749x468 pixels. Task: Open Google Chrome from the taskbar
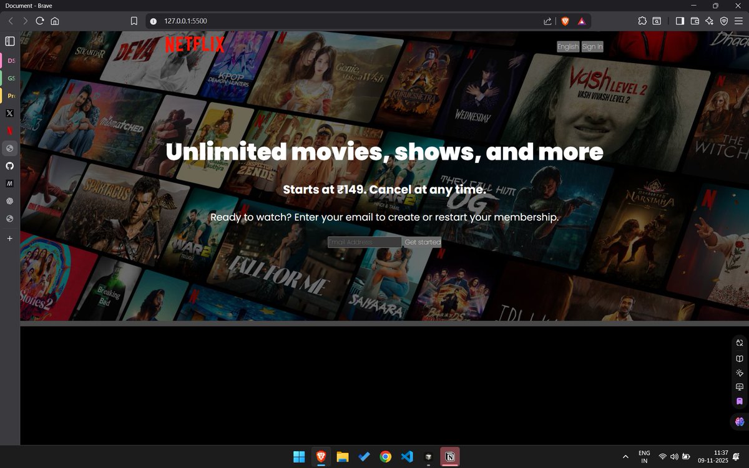coord(386,457)
